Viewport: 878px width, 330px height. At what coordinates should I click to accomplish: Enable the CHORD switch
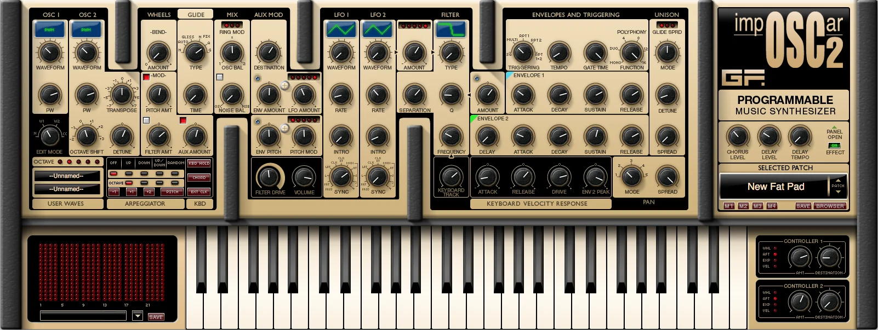[199, 177]
